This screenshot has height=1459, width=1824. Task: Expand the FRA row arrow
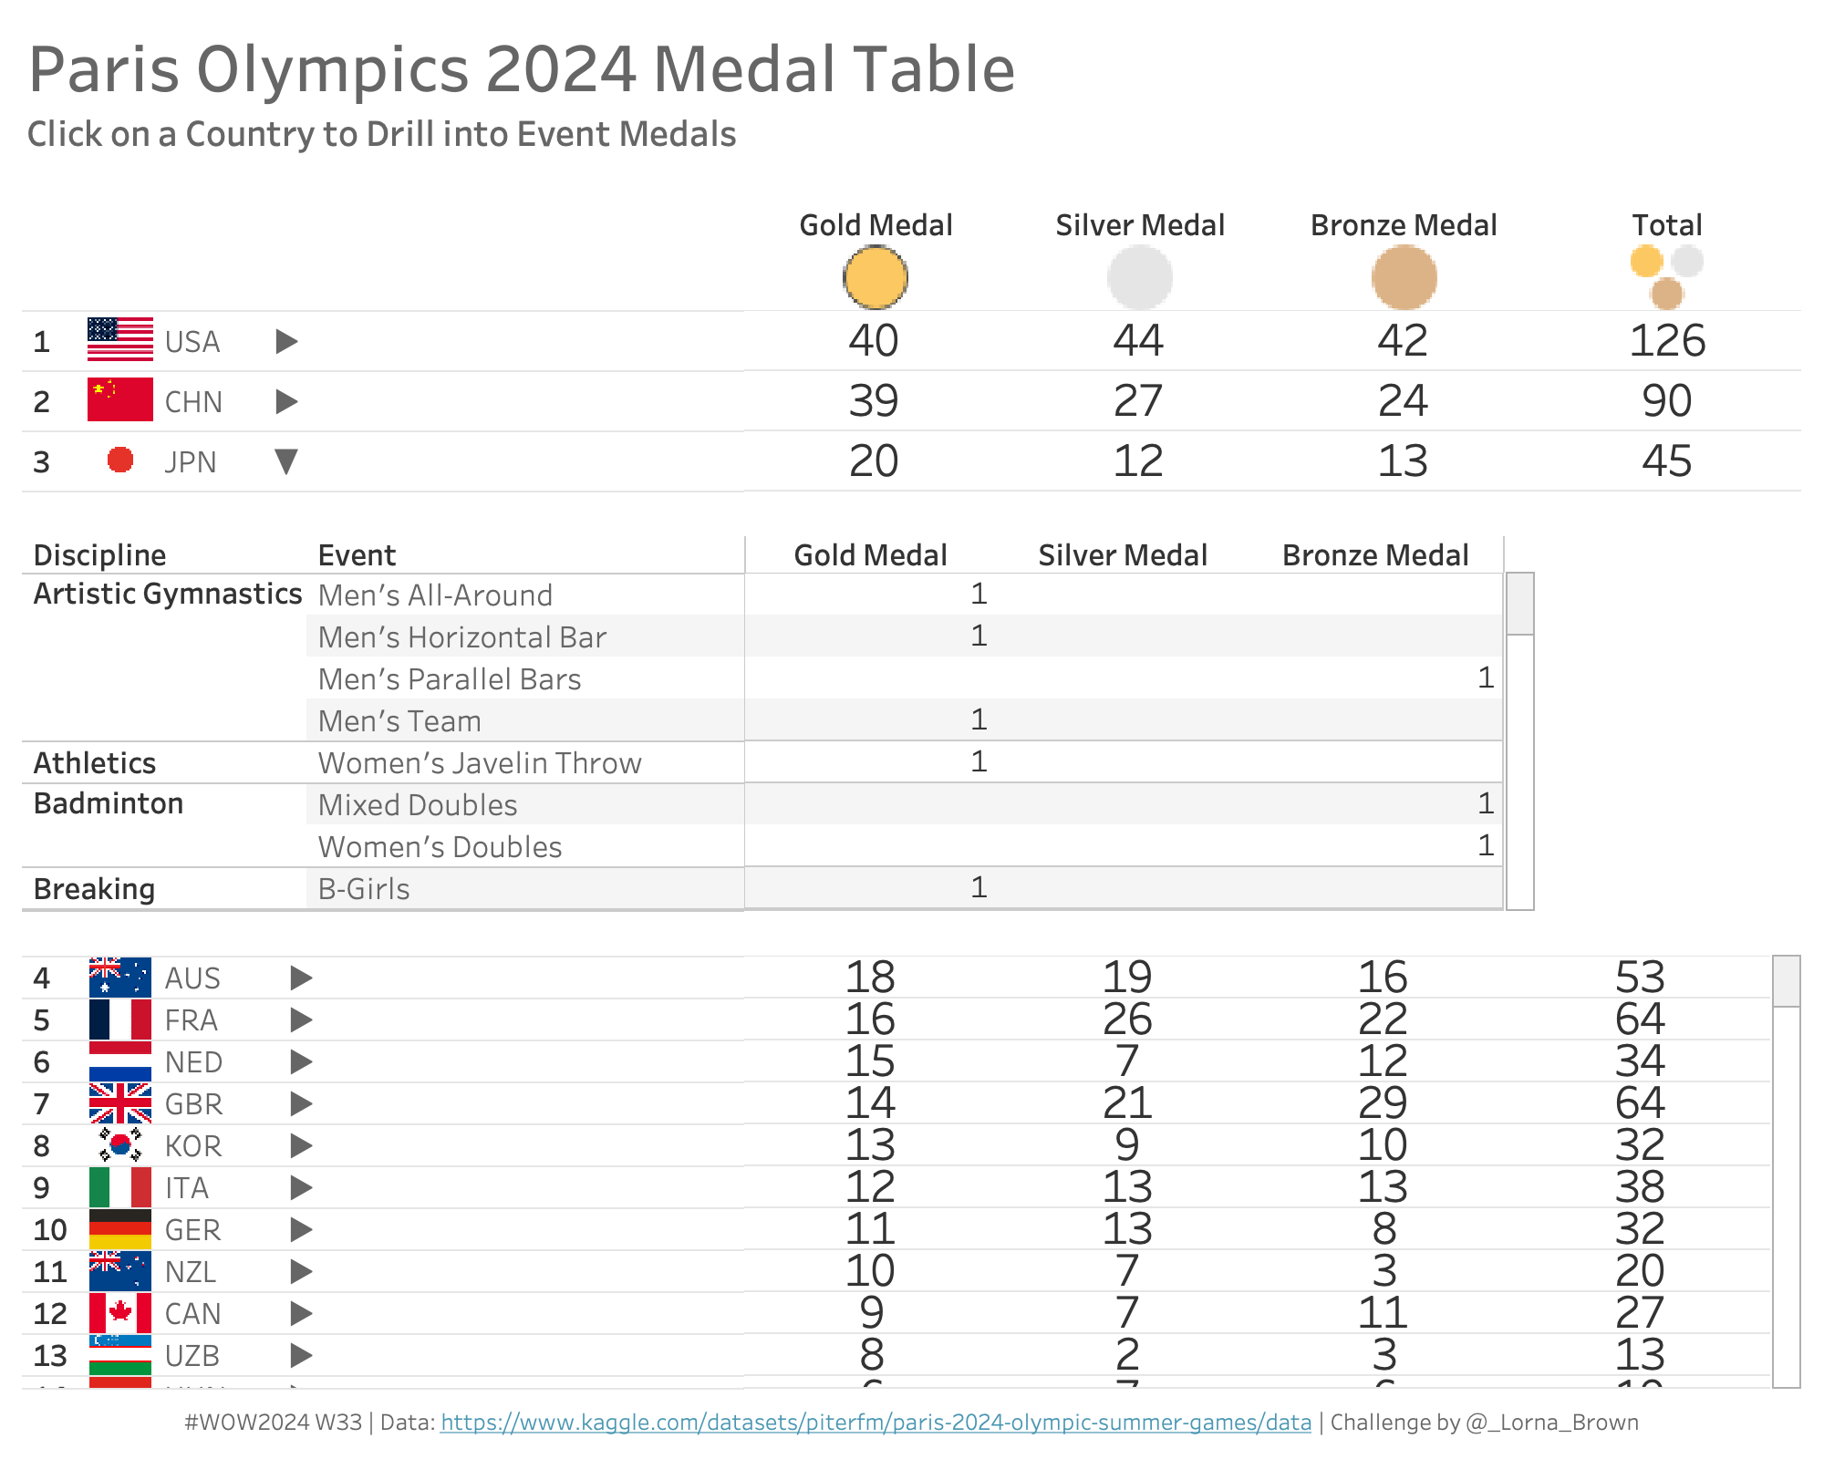coord(301,1020)
